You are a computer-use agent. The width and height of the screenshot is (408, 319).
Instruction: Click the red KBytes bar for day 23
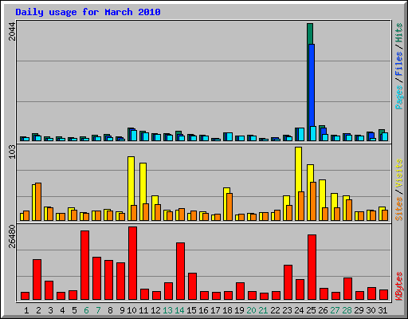(288, 282)
